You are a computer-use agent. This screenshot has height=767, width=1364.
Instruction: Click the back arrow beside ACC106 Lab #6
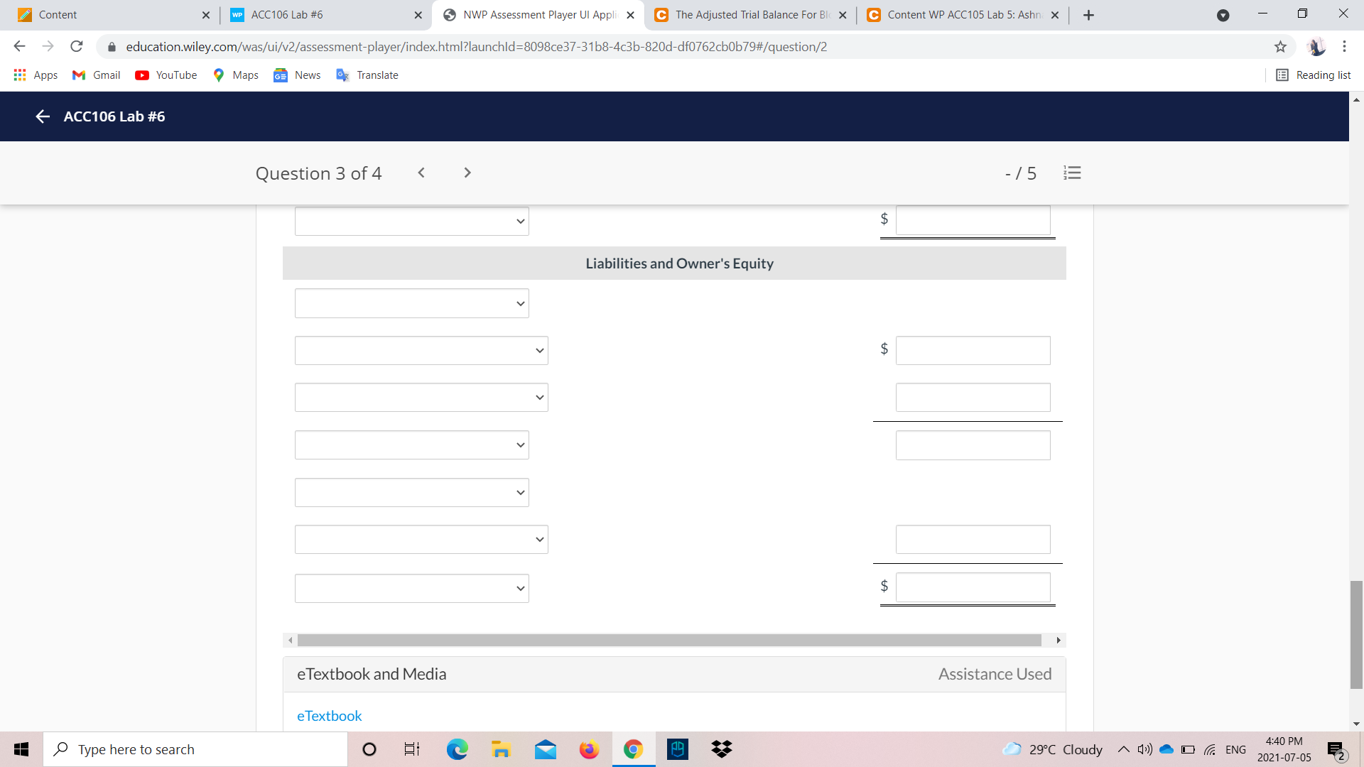42,116
